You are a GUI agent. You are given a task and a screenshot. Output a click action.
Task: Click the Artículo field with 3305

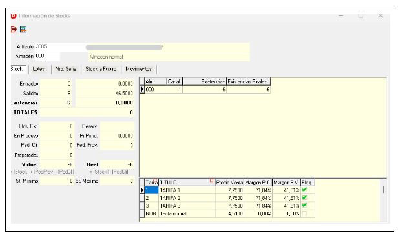click(x=60, y=47)
